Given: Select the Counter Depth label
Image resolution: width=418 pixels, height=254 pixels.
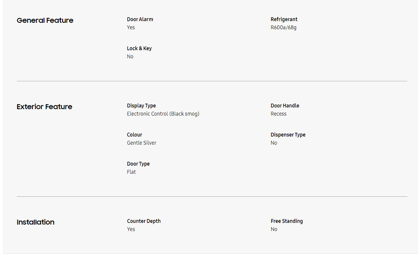Looking at the screenshot, I should click(x=144, y=221).
